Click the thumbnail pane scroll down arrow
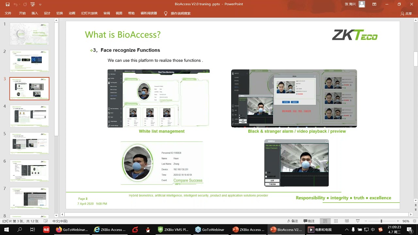The image size is (418, 235). [56, 215]
